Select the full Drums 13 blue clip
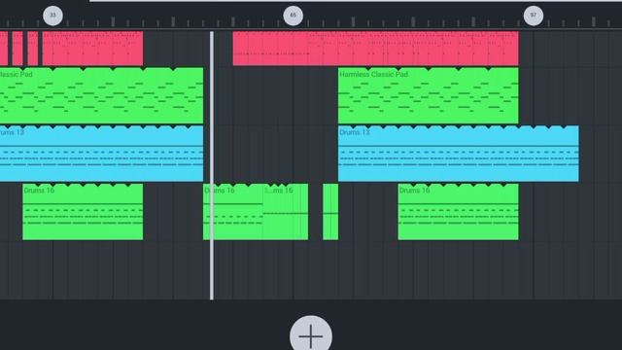Screen dimensions: 622x350 (x=458, y=154)
